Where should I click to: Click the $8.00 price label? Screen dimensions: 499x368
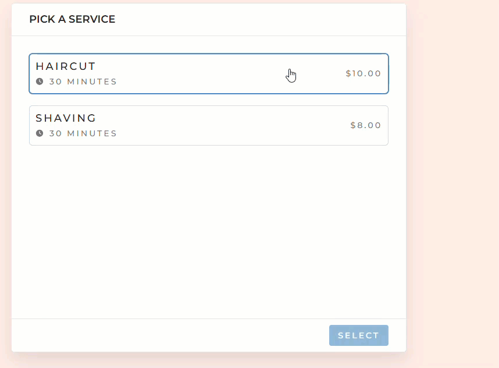[365, 125]
